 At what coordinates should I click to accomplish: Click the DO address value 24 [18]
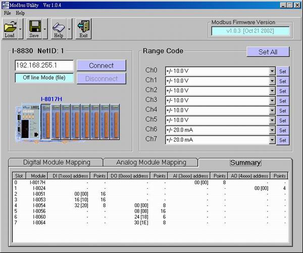tap(141, 217)
